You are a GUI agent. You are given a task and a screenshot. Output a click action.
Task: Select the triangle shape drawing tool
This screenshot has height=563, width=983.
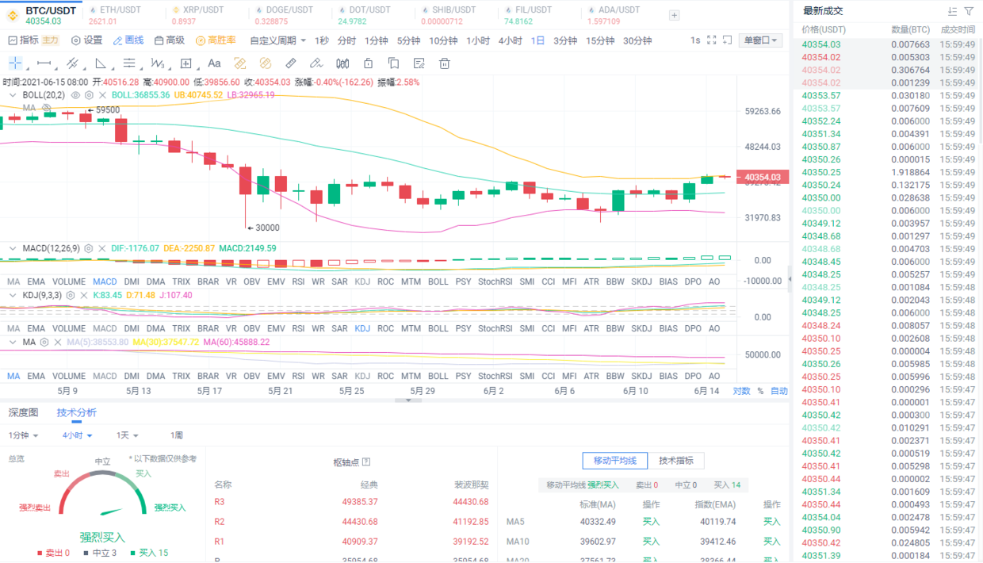(101, 63)
